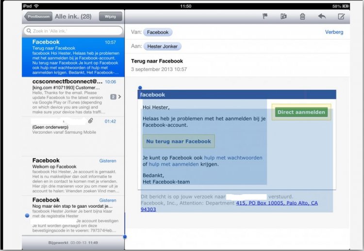
Task: Open the attachment paperclip icon
Action: coord(91,120)
